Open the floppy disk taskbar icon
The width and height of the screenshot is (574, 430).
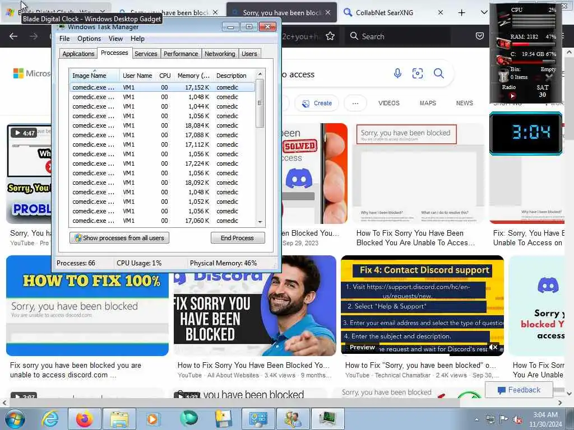click(x=223, y=419)
